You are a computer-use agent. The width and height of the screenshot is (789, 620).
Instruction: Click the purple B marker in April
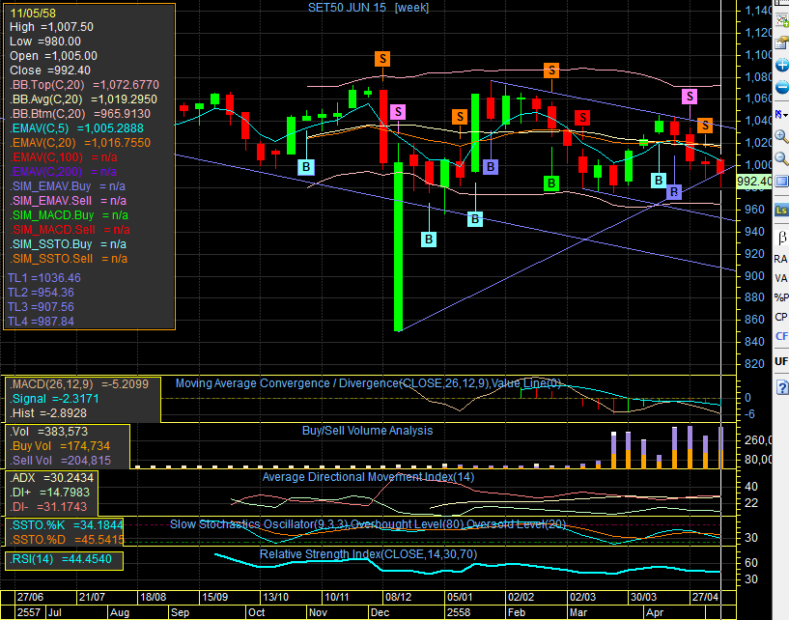coord(674,192)
